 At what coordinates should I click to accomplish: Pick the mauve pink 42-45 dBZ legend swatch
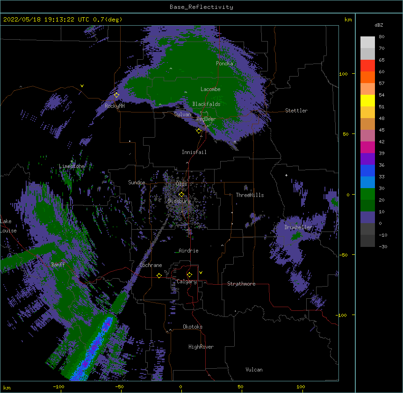367,135
